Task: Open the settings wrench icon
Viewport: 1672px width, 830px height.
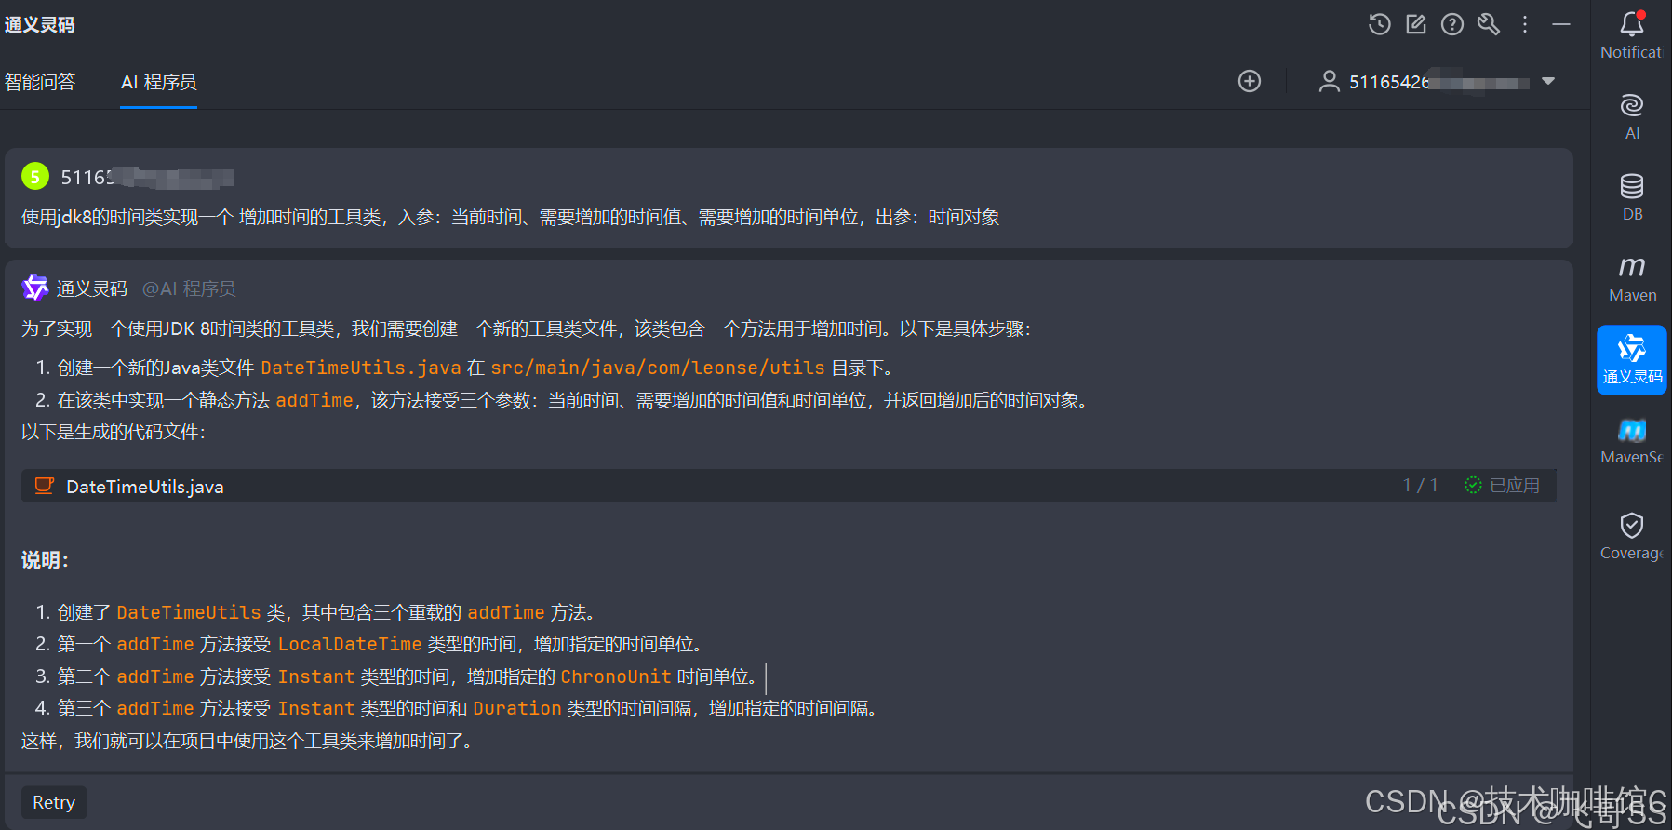Action: tap(1489, 24)
